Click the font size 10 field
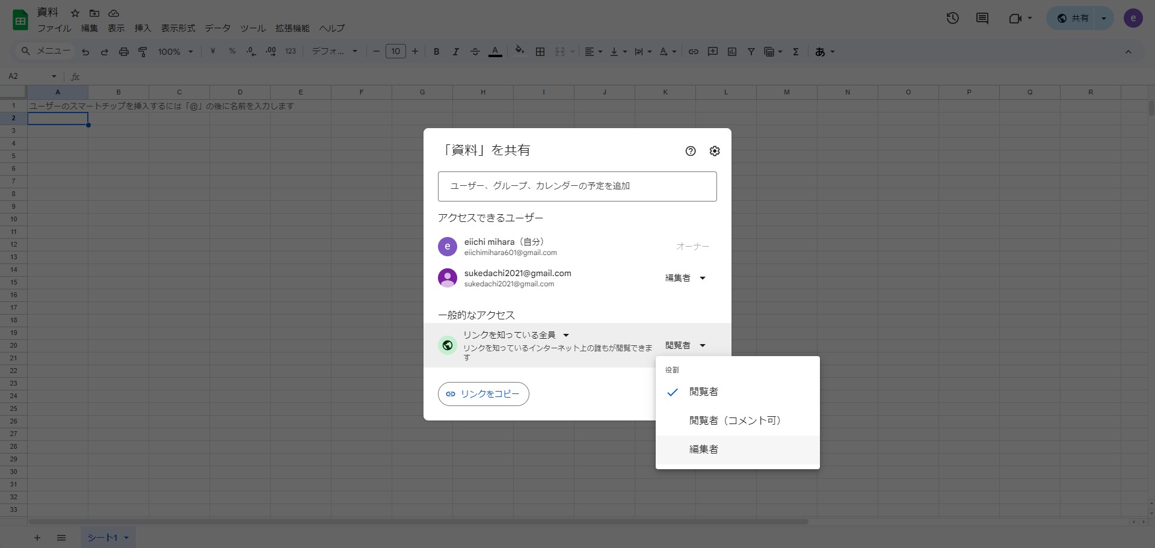 395,52
